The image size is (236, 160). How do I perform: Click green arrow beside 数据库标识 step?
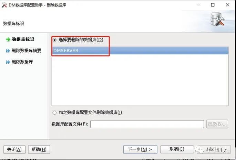point(8,40)
